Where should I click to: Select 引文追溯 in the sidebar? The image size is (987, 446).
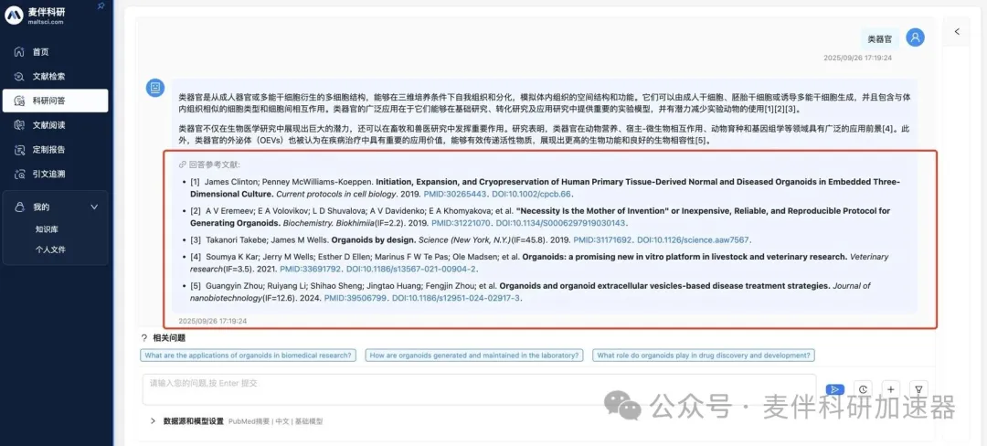click(48, 174)
